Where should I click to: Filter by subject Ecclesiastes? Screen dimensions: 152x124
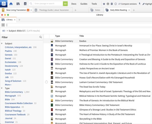(x=11, y=62)
